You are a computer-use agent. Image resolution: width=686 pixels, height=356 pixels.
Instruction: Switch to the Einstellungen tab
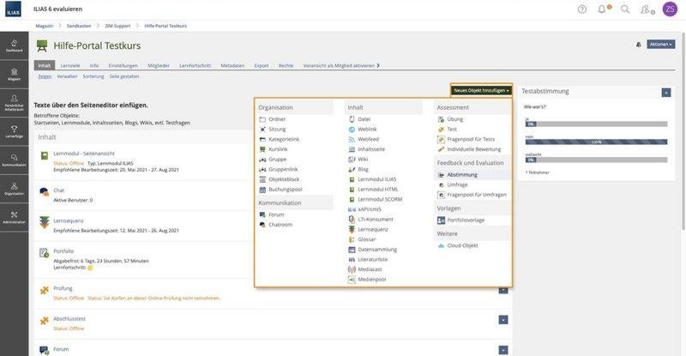123,66
